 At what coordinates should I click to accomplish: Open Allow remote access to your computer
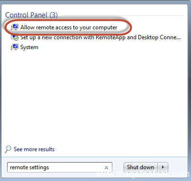point(69,27)
